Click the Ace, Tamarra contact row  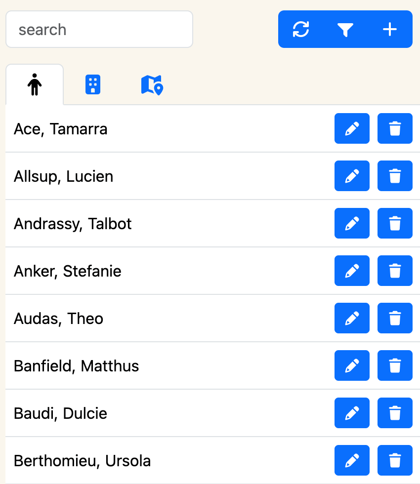[148, 128]
